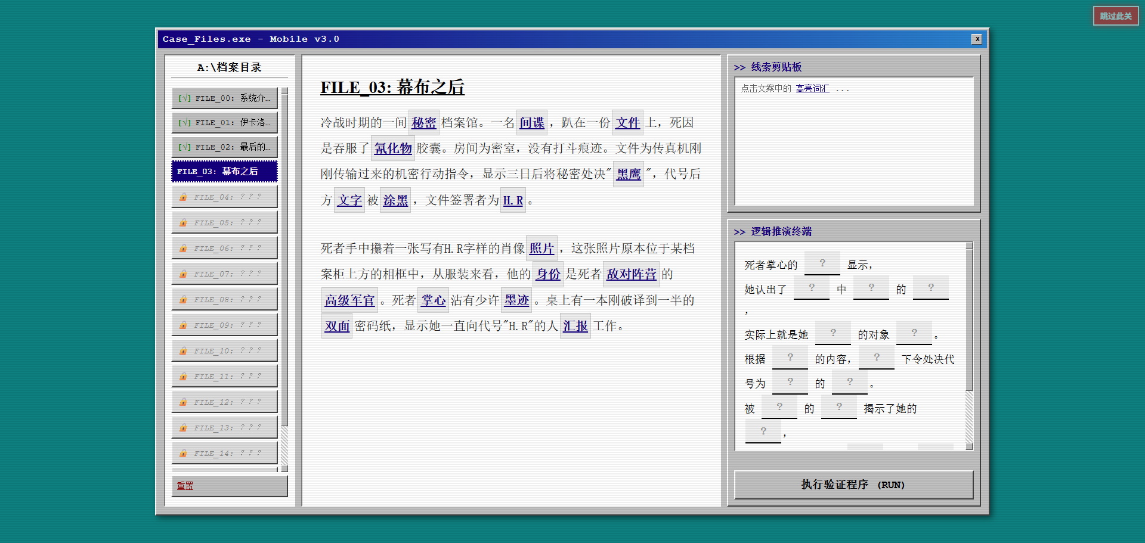The width and height of the screenshot is (1145, 543).
Task: Click the highlighted keyword 间谍
Action: (531, 123)
